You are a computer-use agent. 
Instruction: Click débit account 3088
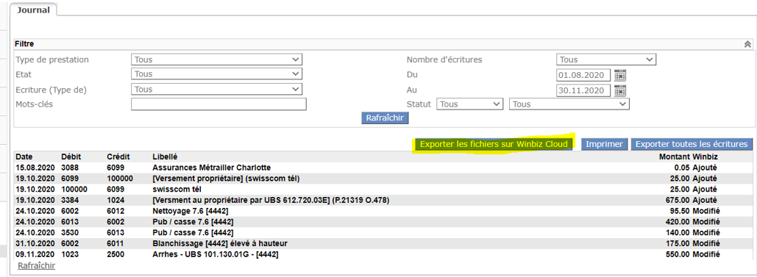[69, 168]
